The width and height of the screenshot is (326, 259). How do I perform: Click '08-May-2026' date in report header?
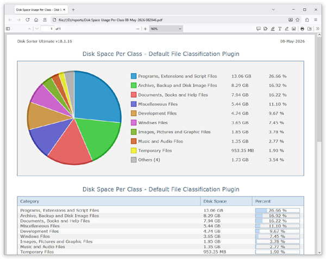292,41
